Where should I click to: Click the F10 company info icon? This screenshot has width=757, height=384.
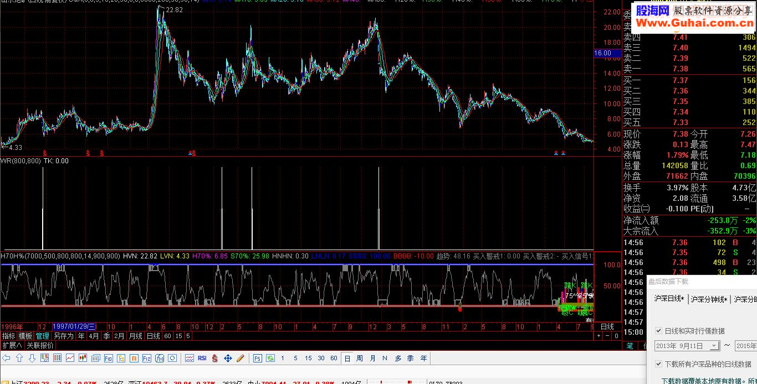click(108, 358)
